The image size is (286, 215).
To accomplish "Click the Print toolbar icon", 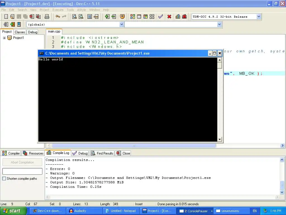I will 47,17.
